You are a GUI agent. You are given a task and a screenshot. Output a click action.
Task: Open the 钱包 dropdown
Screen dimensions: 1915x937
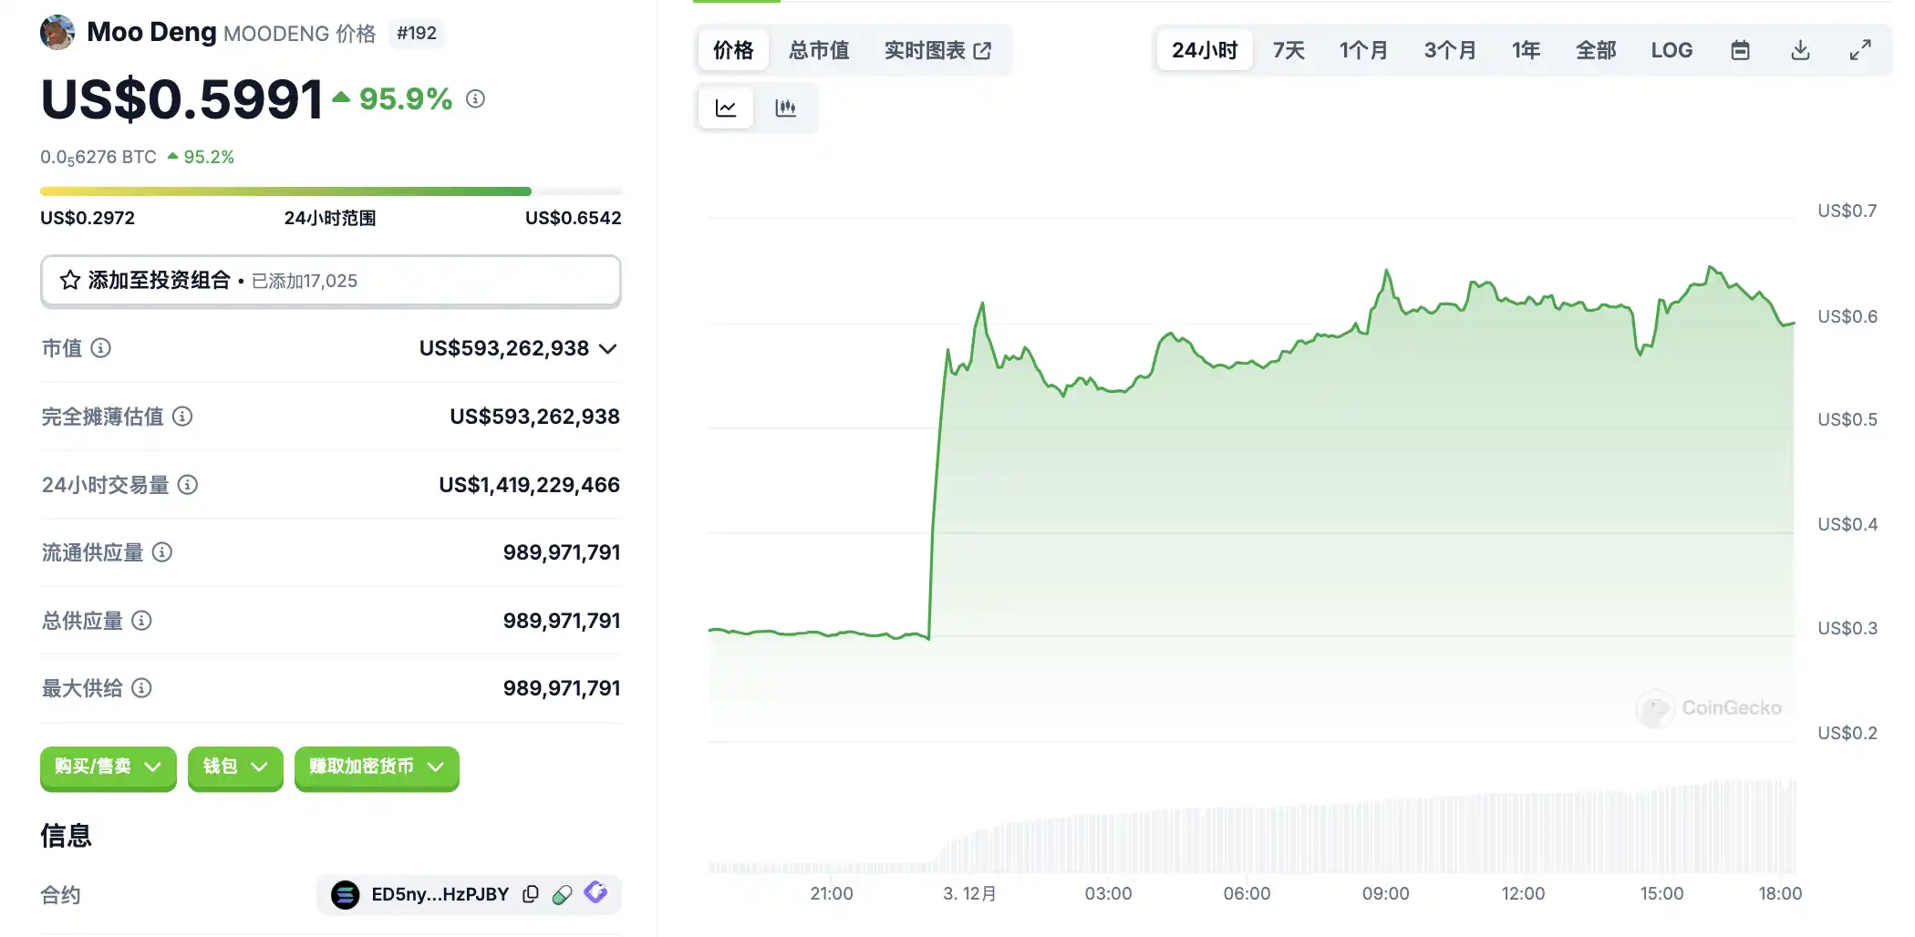point(235,767)
